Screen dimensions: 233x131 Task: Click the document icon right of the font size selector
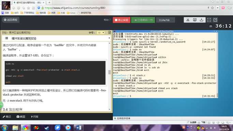pyautogui.click(x=110, y=32)
